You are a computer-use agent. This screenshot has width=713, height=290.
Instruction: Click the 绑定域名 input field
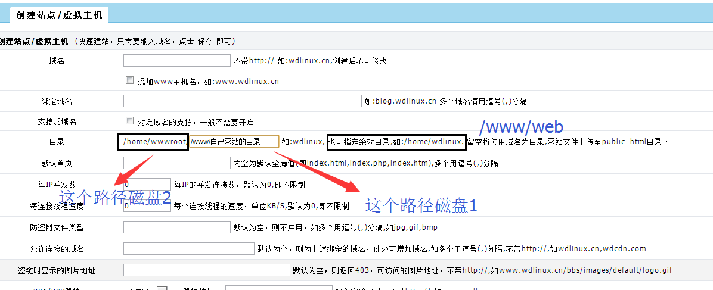click(x=242, y=101)
